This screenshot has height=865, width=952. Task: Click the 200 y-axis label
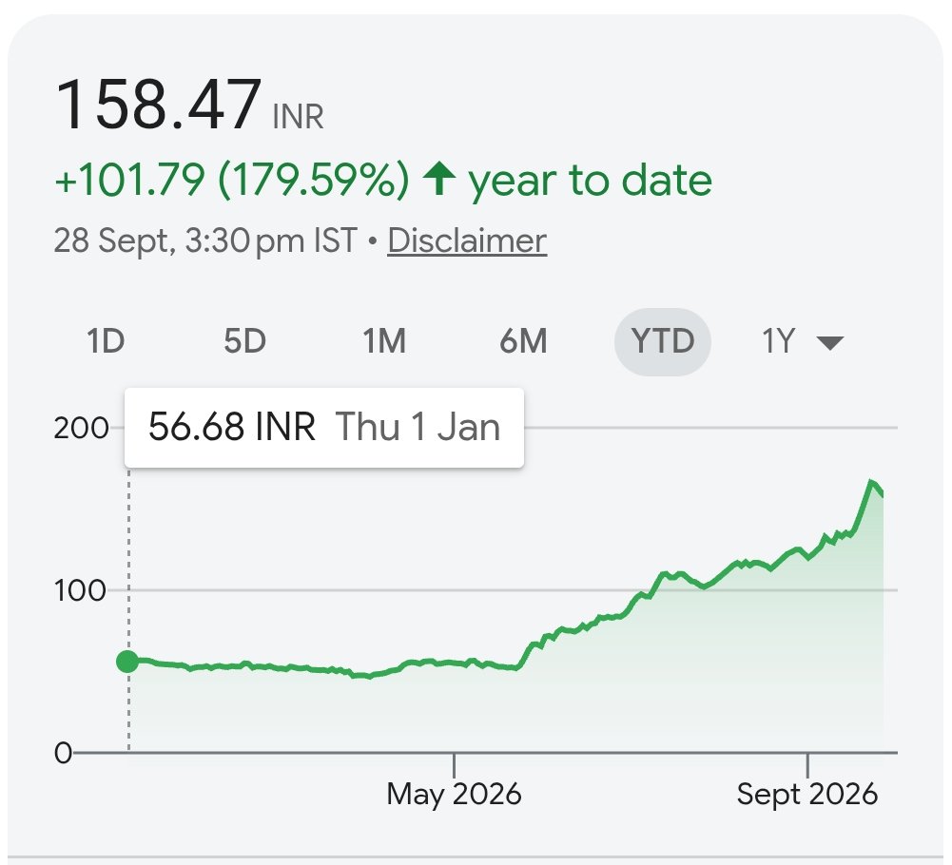pos(81,429)
